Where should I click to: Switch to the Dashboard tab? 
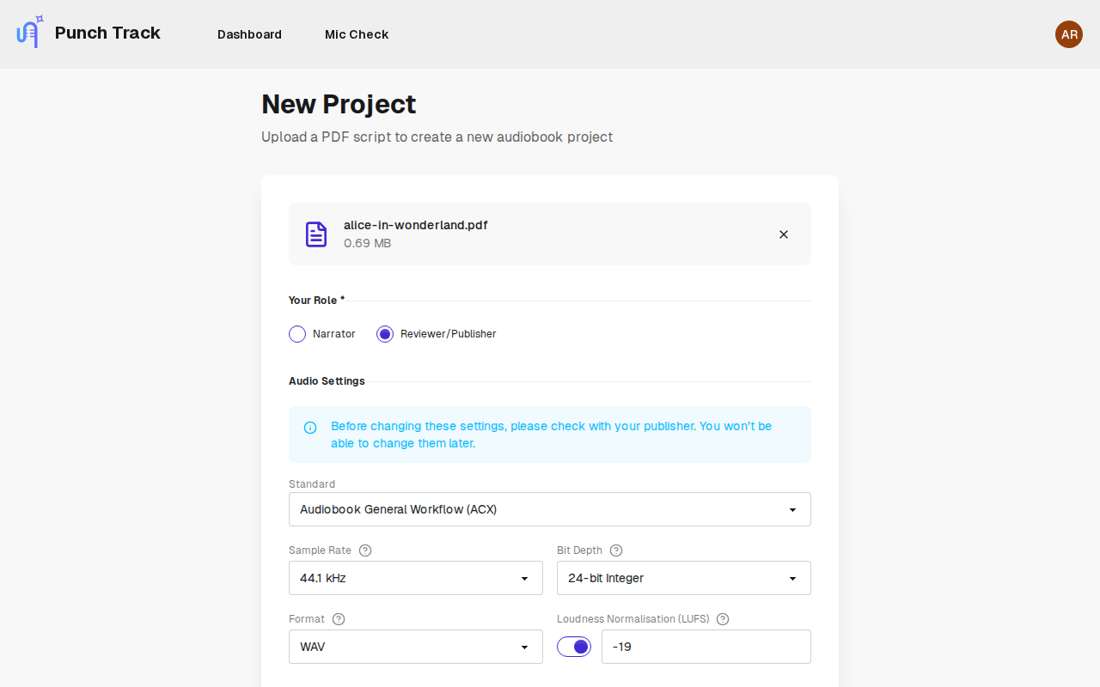pos(249,34)
